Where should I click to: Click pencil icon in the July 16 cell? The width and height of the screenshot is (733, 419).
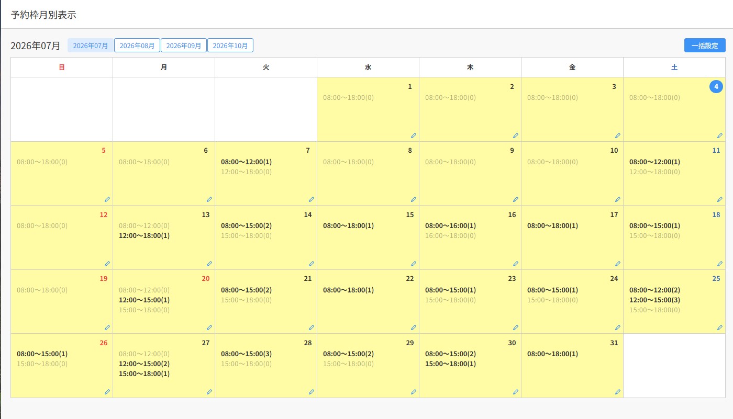[x=516, y=264]
